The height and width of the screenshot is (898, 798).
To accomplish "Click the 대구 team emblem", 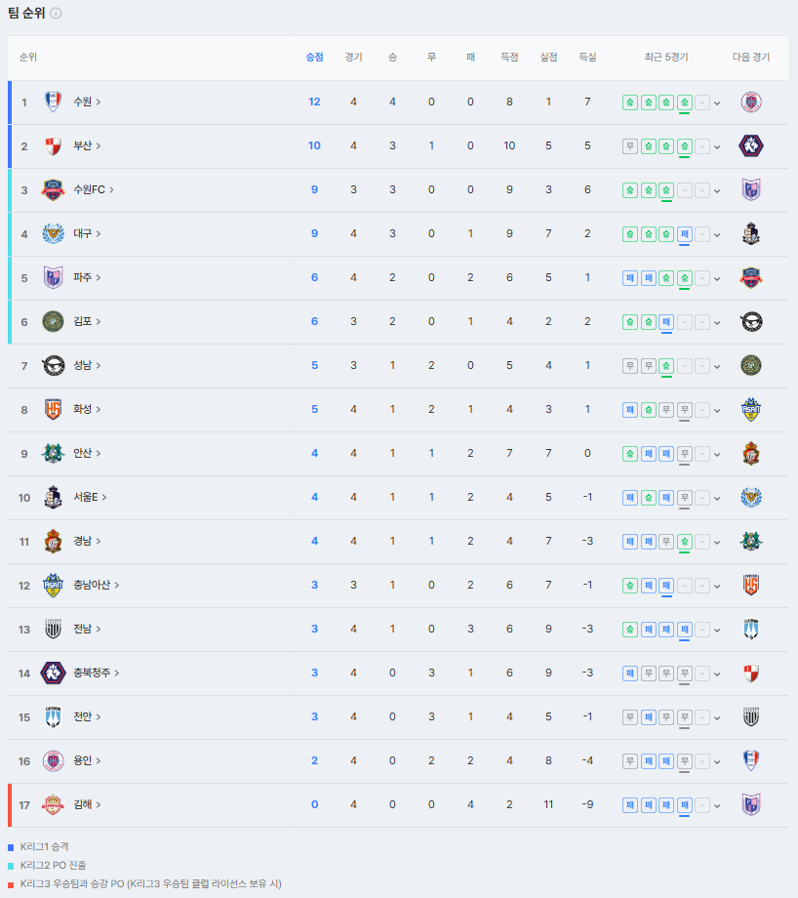I will [x=54, y=233].
